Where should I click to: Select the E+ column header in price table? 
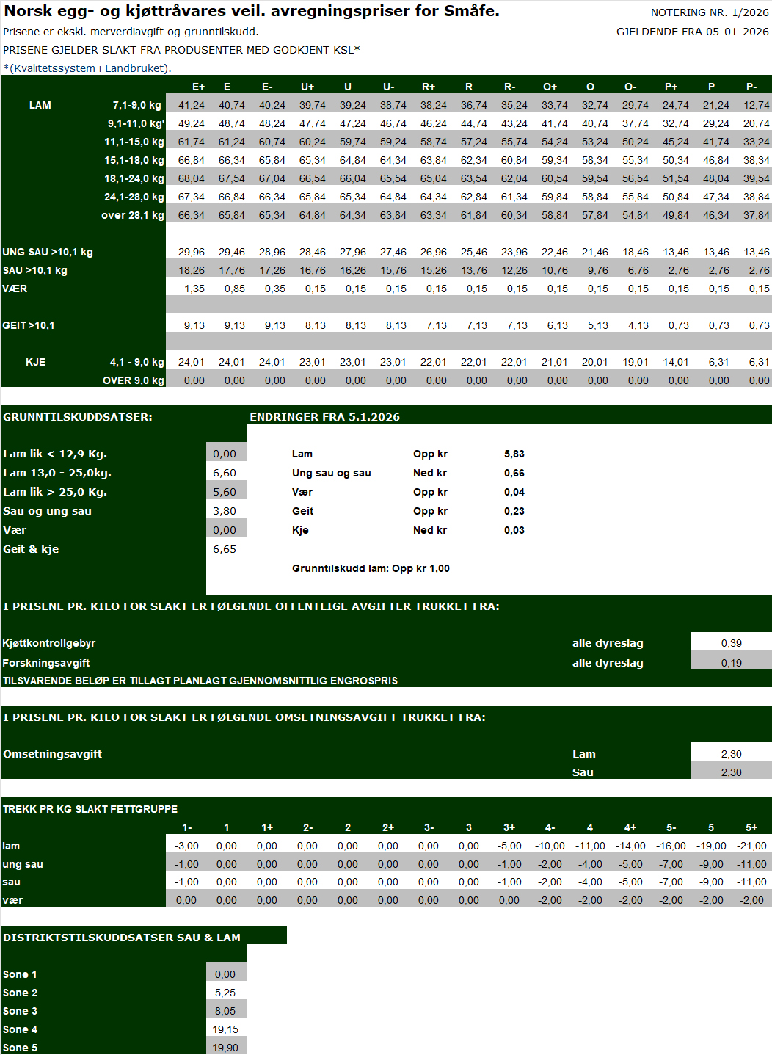198,87
